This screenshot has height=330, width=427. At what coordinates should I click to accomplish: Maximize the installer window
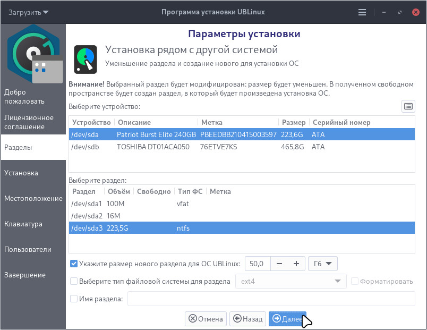coord(399,12)
